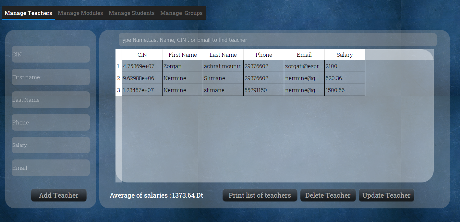
Task: Click Print list of teachers button
Action: pyautogui.click(x=260, y=195)
